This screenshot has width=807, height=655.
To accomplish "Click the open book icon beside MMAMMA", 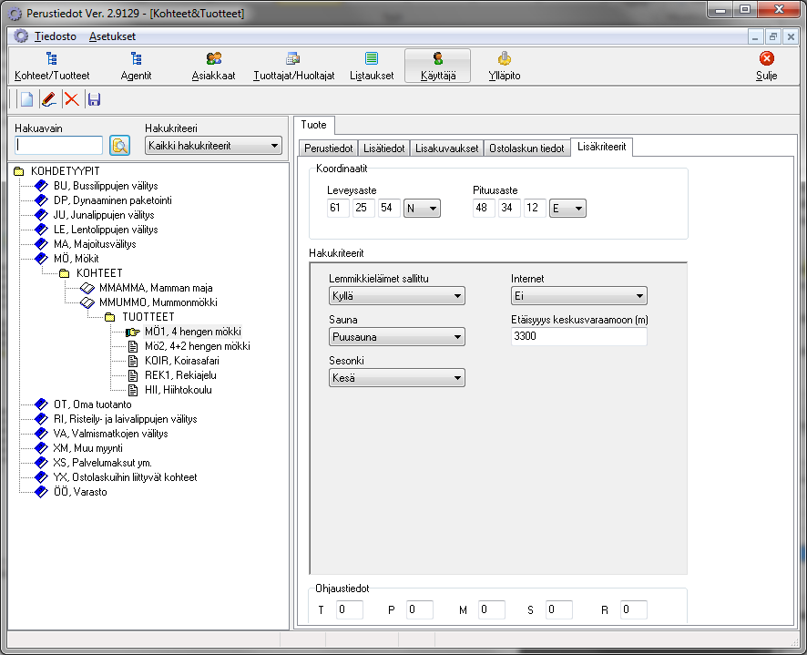I will (87, 288).
